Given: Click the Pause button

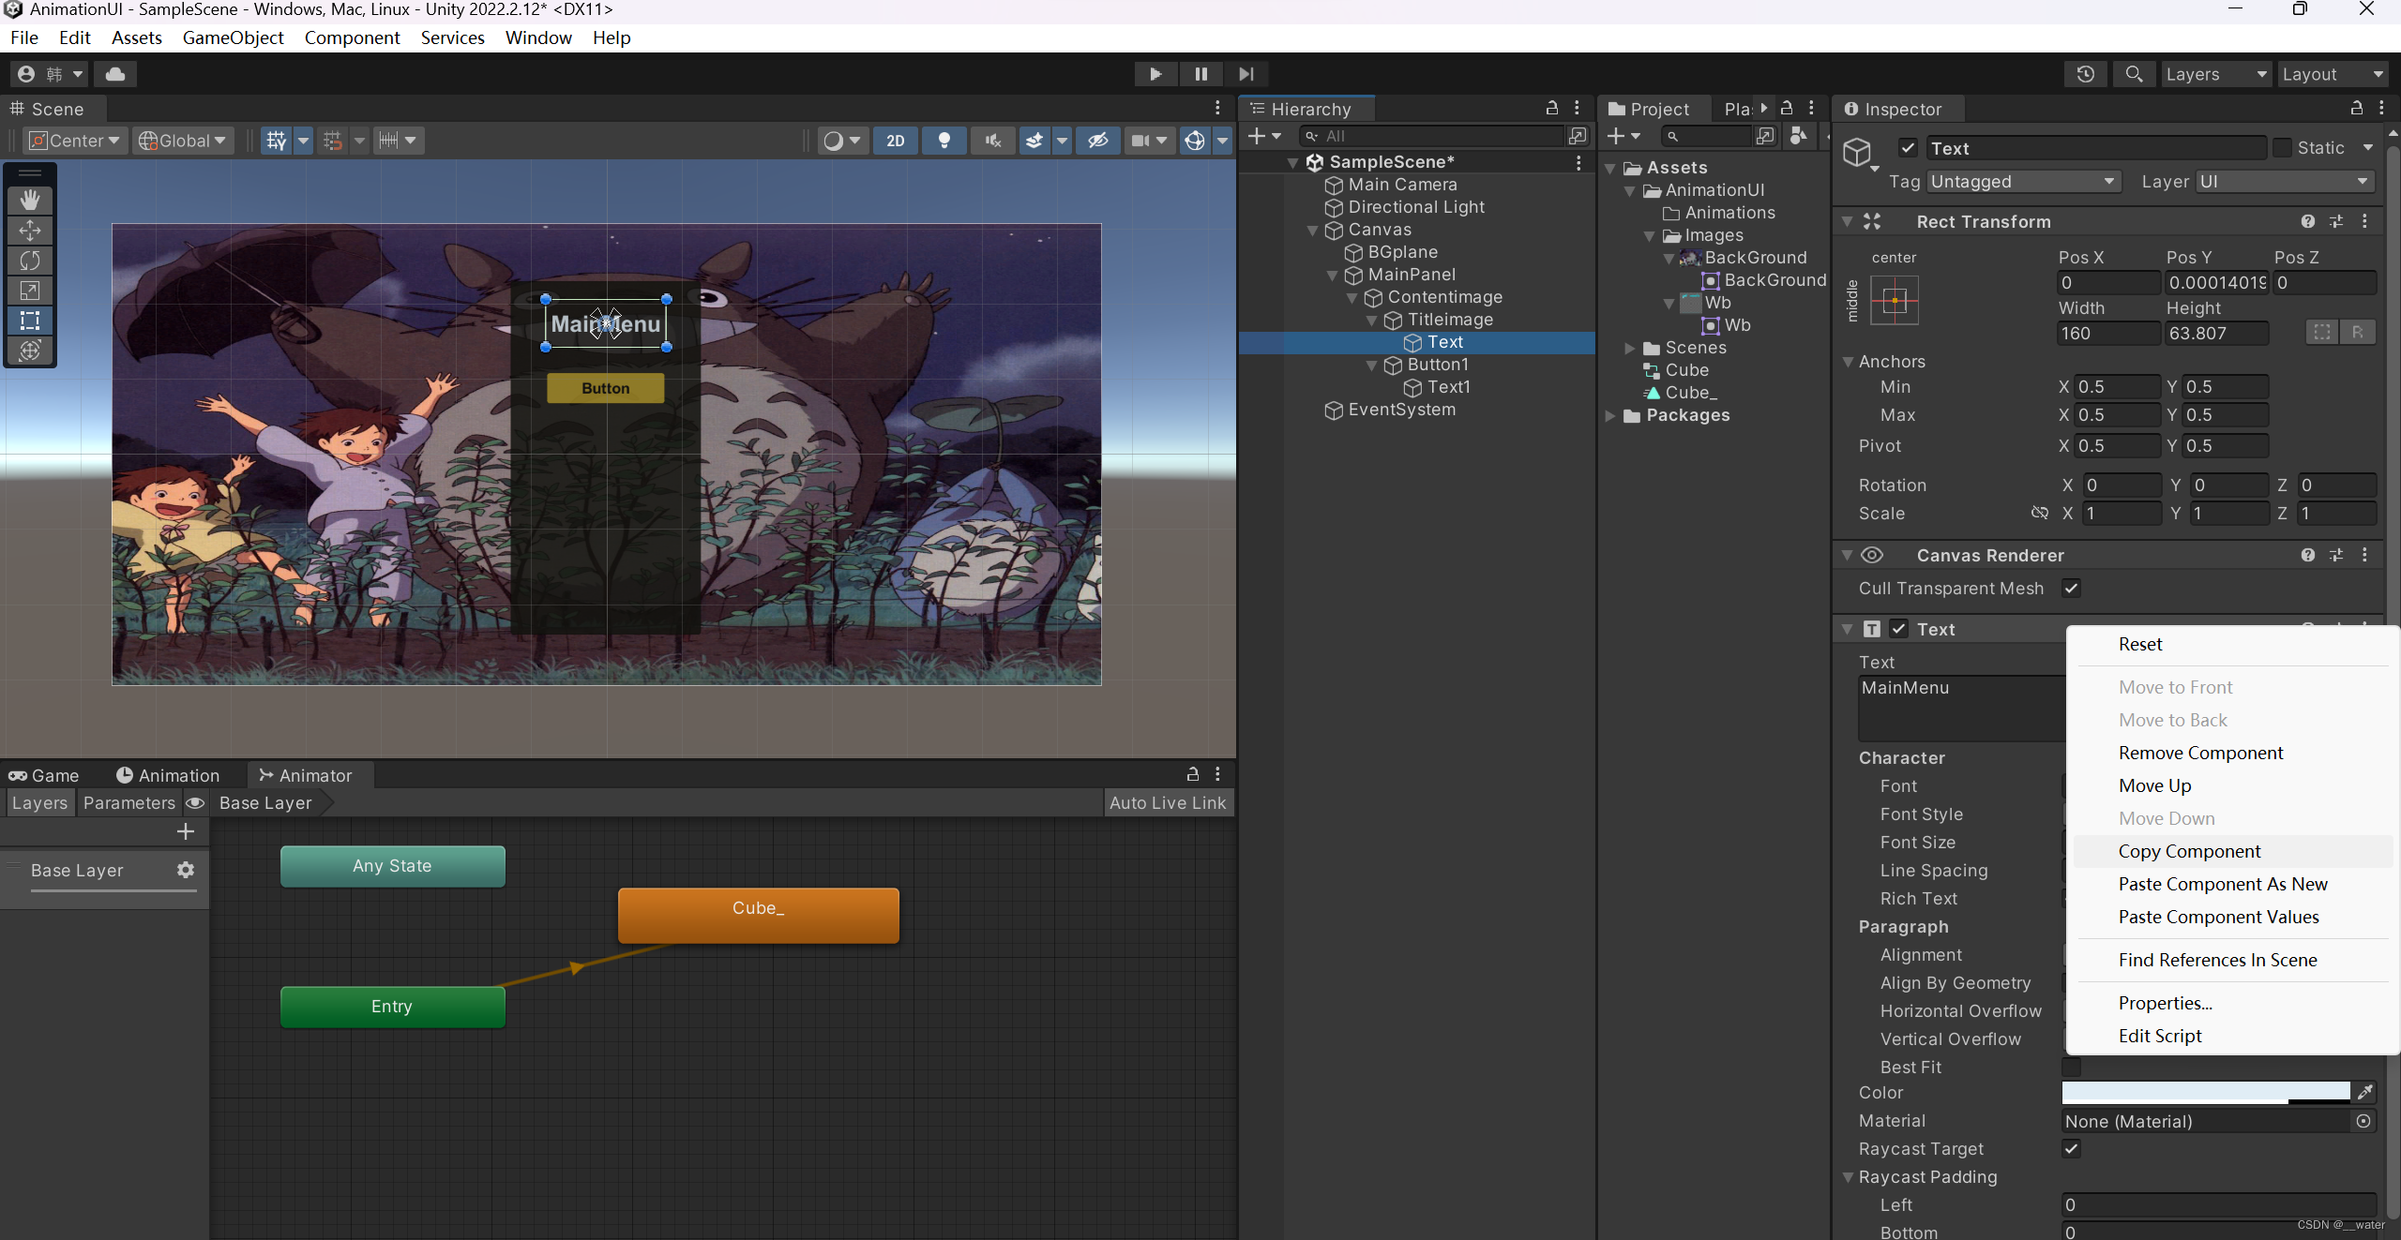Looking at the screenshot, I should [1200, 74].
